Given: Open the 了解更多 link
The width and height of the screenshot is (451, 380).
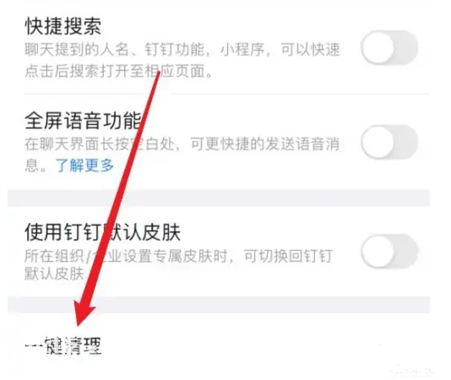Looking at the screenshot, I should (x=84, y=166).
